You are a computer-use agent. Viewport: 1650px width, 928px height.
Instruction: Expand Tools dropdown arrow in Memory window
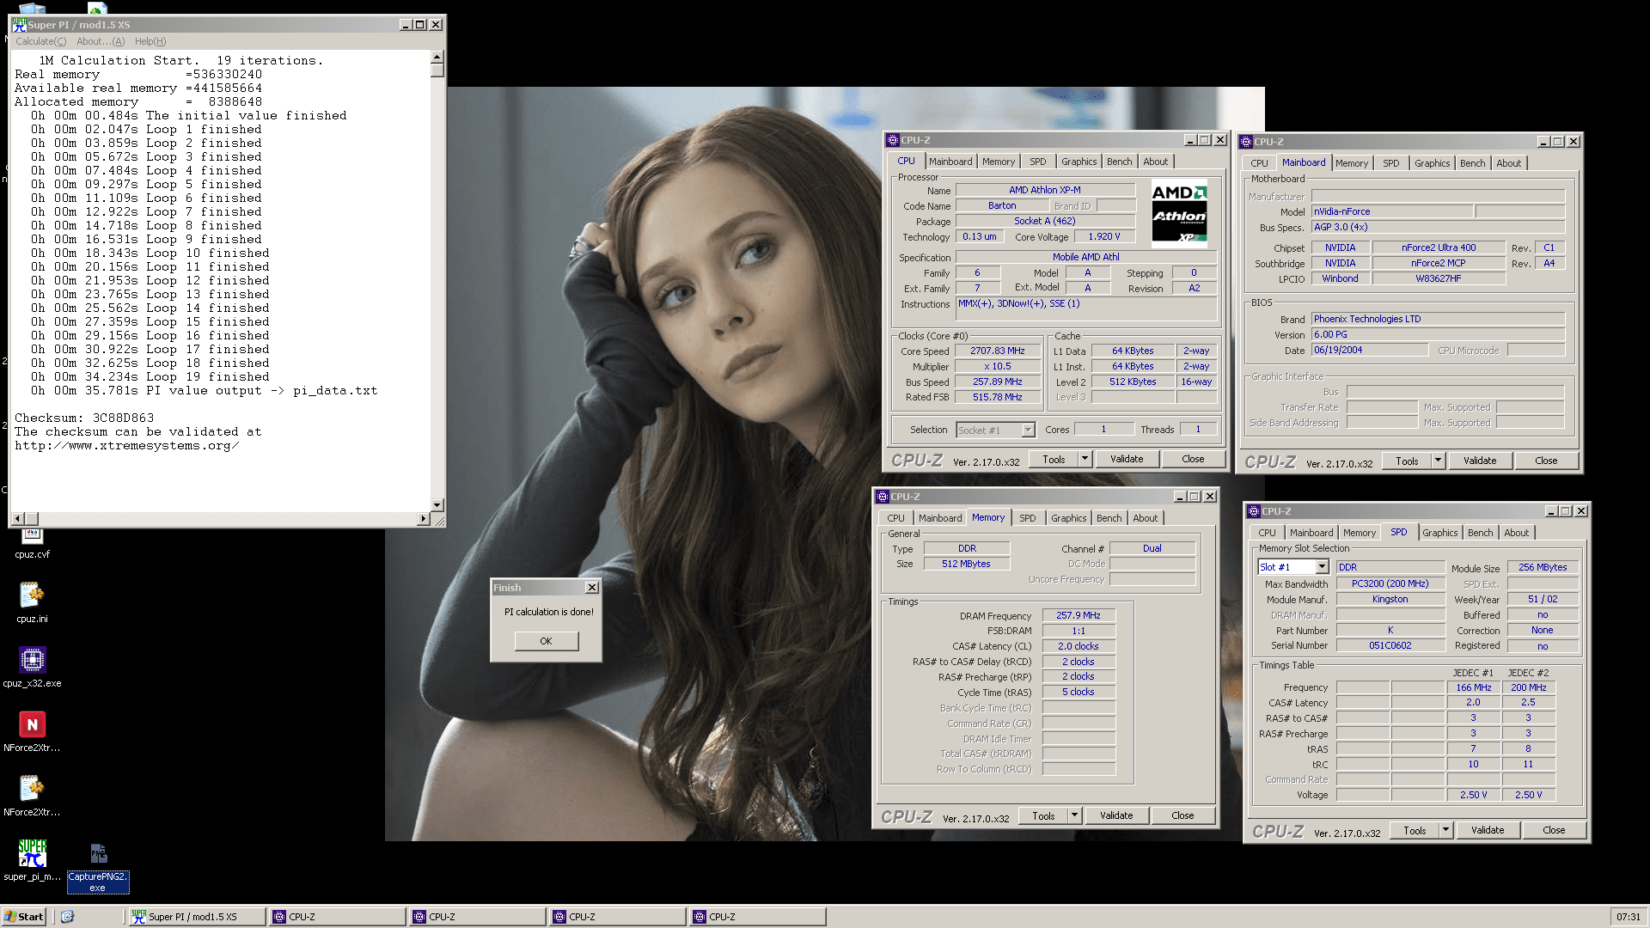pyautogui.click(x=1074, y=815)
